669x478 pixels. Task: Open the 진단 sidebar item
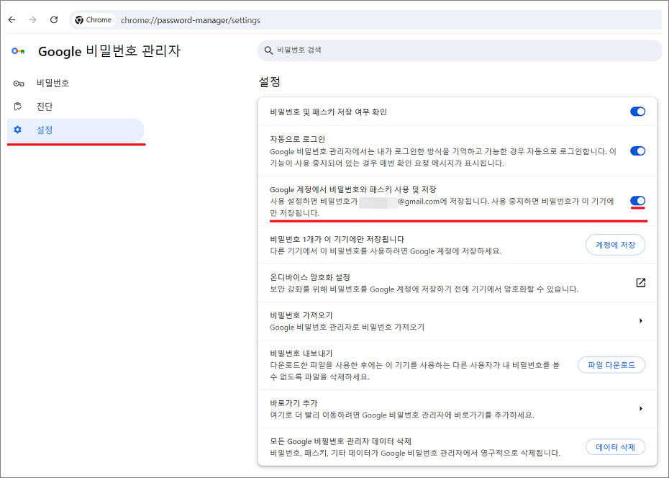(76, 107)
